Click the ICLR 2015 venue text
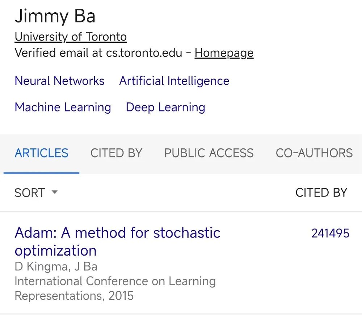The height and width of the screenshot is (320, 362). pyautogui.click(x=115, y=288)
